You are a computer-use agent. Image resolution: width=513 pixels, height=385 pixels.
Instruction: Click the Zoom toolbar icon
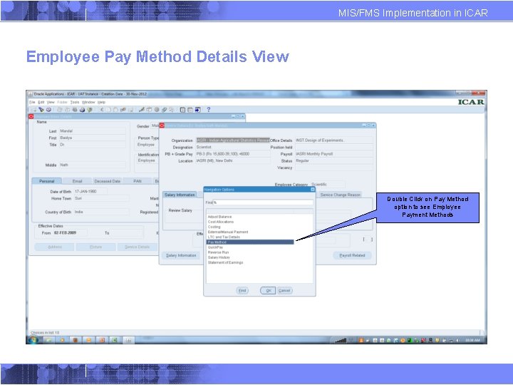tap(149, 110)
